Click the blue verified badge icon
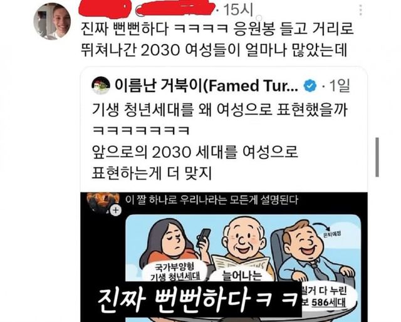The width and height of the screenshot is (401, 322). point(310,86)
